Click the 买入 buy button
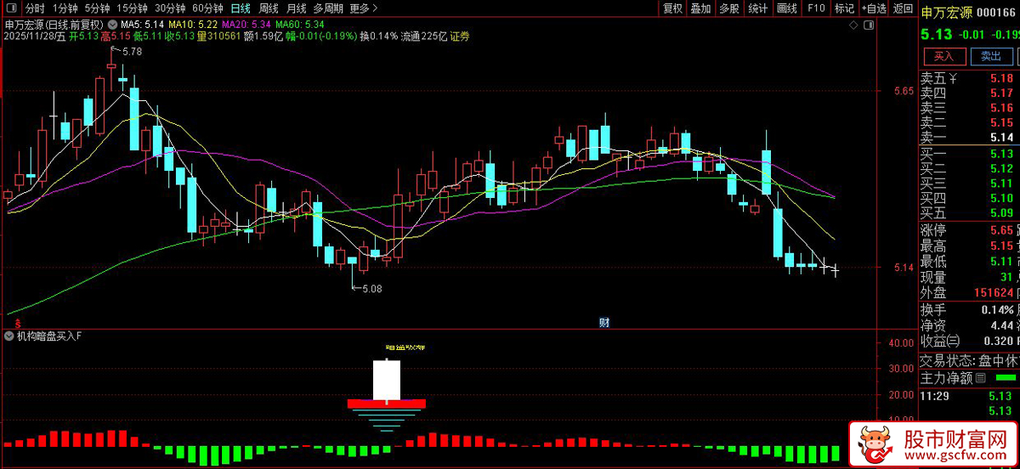Viewport: 1020px width, 469px height. (944, 56)
